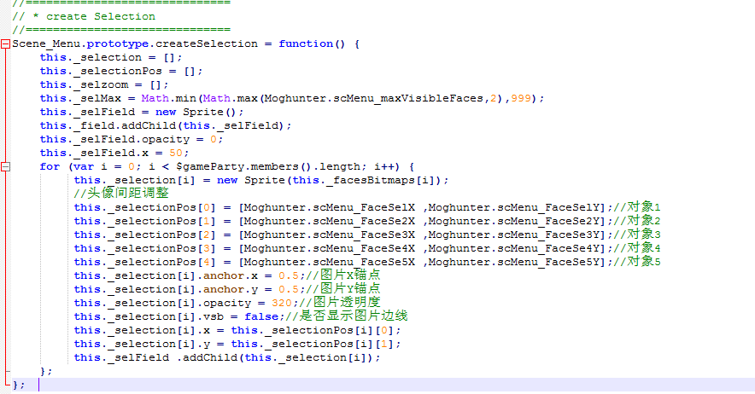The image size is (755, 394).
Task: Click the '_selField.opacity = 0' line
Action: 132,140
